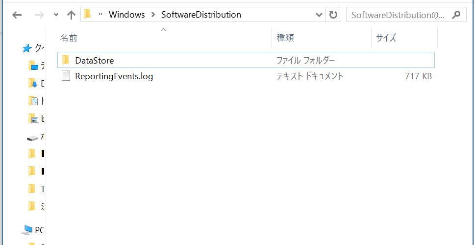Refresh the SoftwareDistribution folder view
The height and width of the screenshot is (245, 475).
point(333,15)
